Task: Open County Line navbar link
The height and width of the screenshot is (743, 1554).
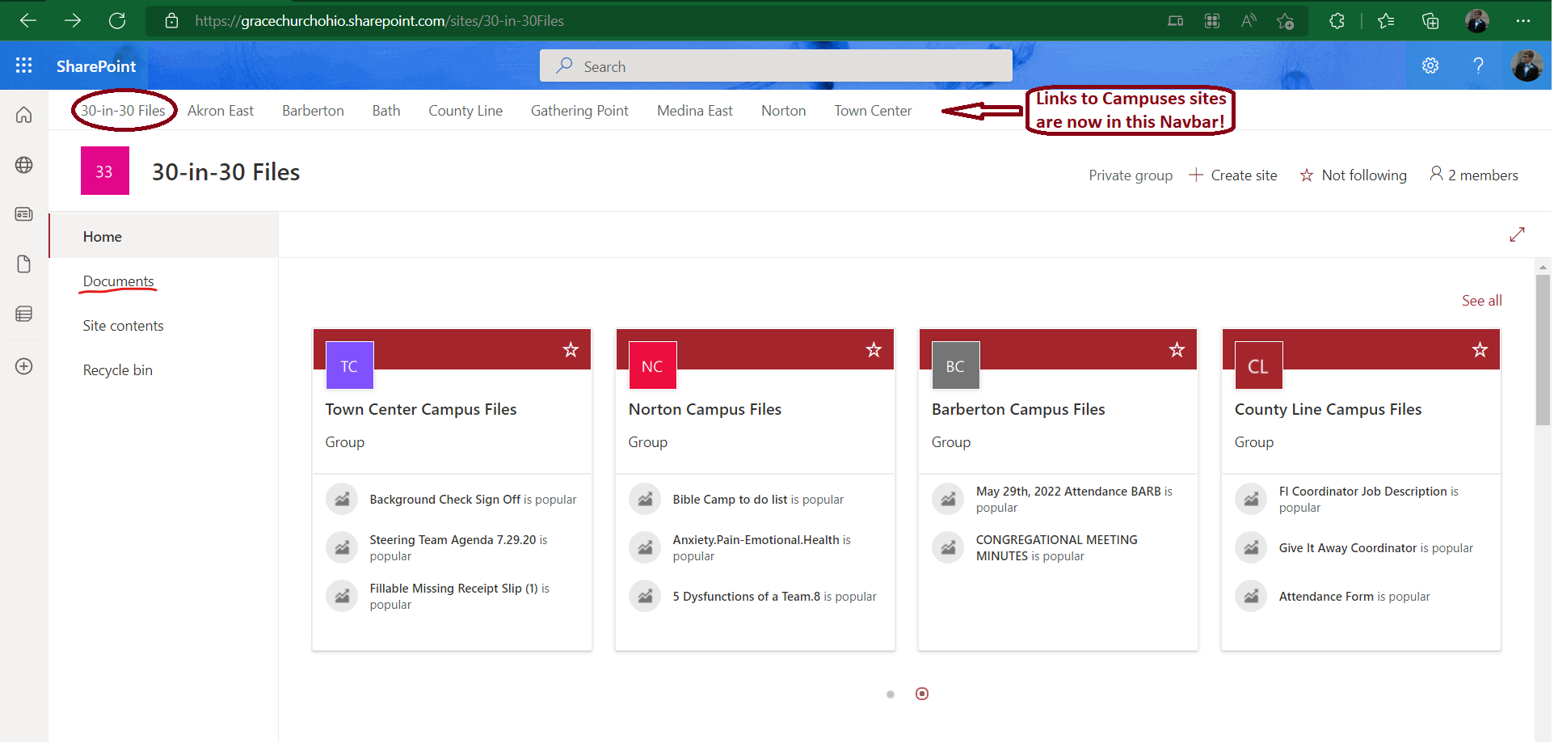Action: [x=465, y=111]
